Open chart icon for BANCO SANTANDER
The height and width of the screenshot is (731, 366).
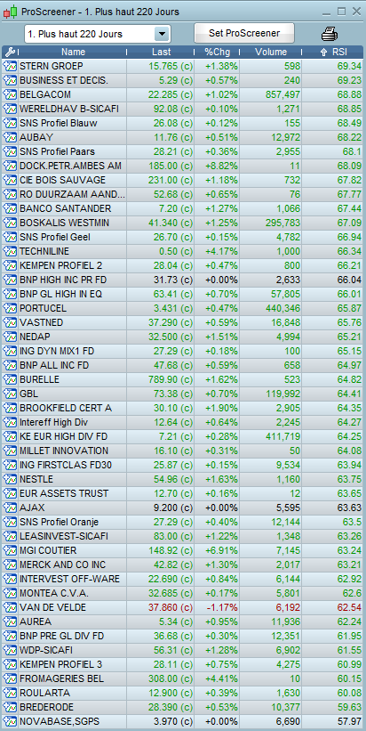coord(10,208)
